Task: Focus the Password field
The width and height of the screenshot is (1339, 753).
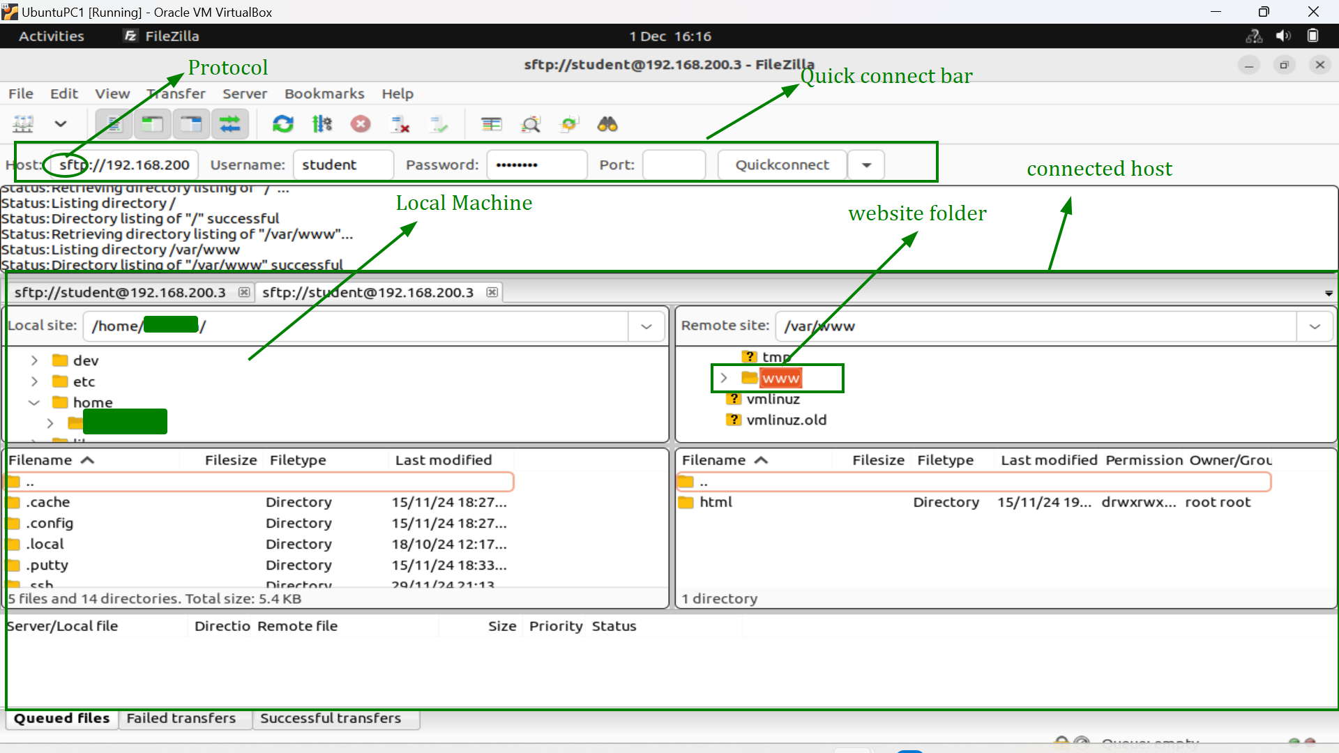Action: (x=537, y=165)
